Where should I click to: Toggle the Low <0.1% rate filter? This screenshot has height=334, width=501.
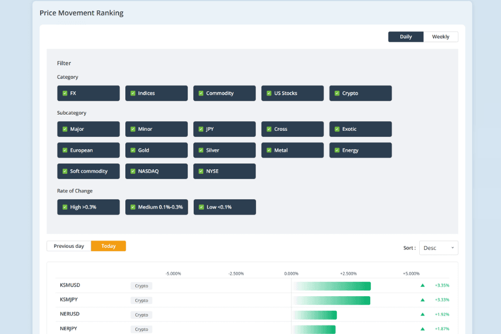tap(225, 207)
